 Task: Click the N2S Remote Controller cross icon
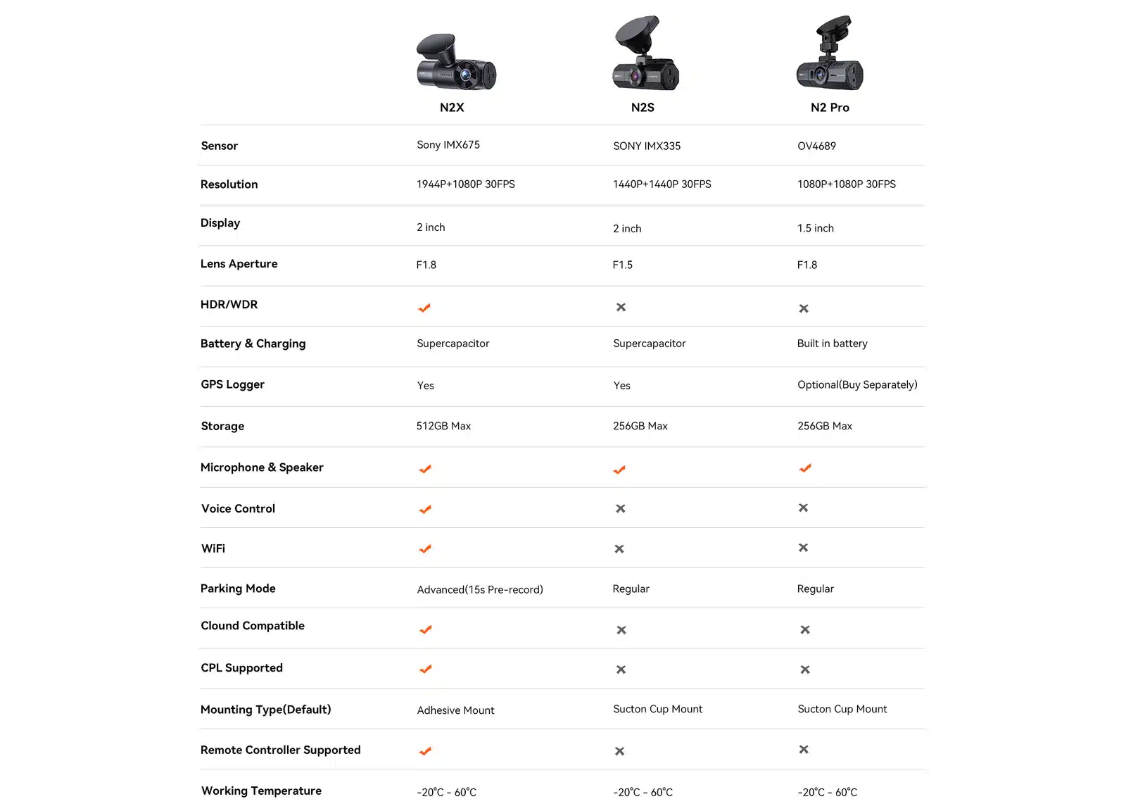click(x=619, y=751)
